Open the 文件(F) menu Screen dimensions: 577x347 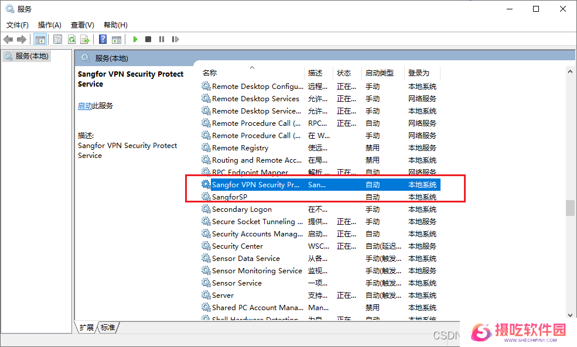point(18,25)
